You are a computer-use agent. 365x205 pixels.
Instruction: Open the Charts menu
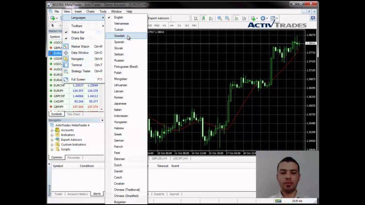(90, 12)
